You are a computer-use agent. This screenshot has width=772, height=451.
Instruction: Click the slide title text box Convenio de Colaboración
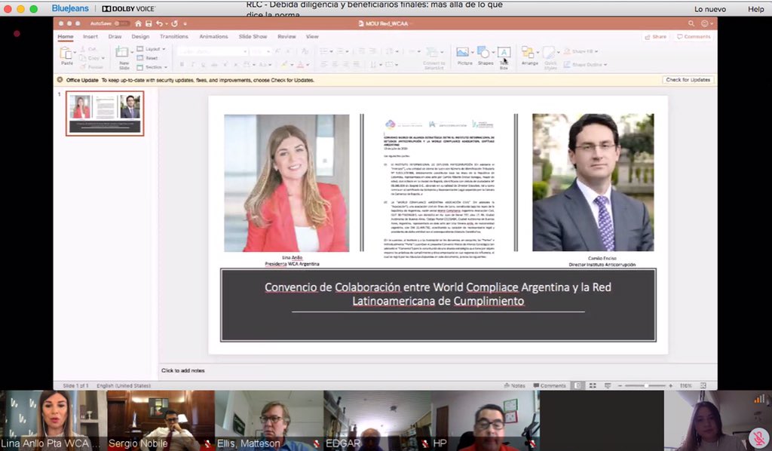[438, 294]
